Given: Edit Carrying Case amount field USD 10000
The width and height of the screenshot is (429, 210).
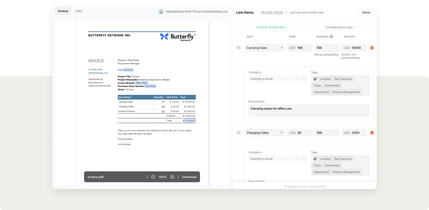Looking at the screenshot, I should (x=354, y=48).
